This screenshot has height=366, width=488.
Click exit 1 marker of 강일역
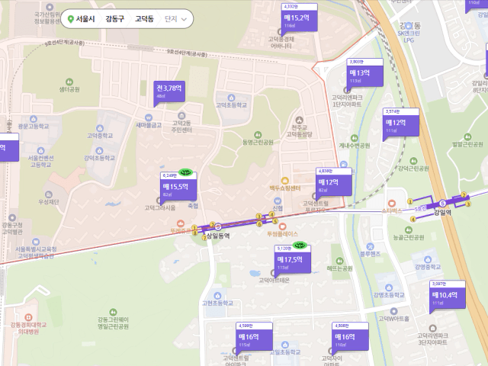410,201
